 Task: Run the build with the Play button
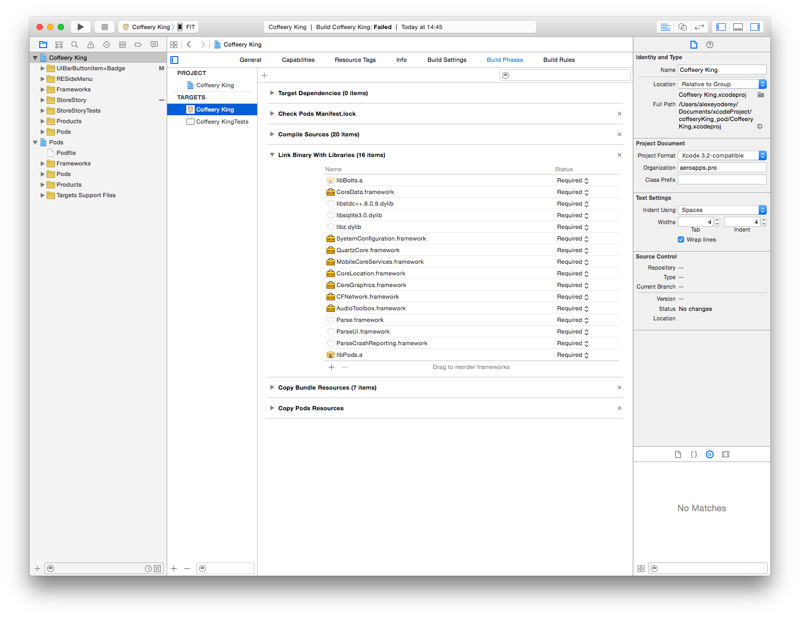(x=80, y=27)
